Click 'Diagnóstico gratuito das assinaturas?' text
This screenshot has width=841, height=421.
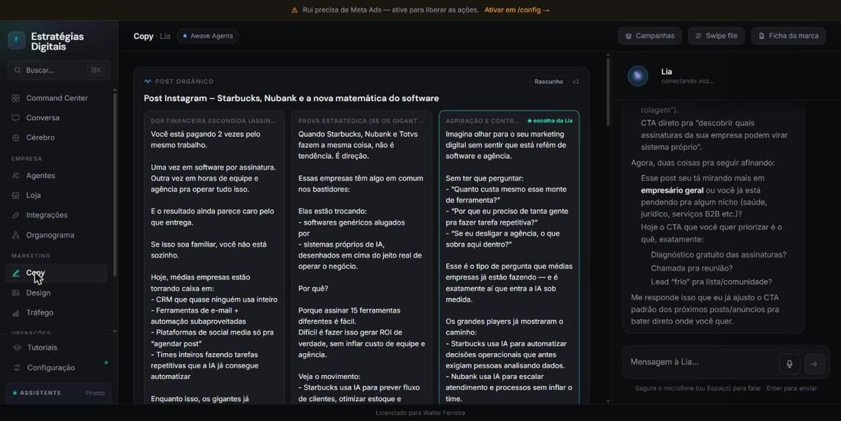(x=719, y=254)
